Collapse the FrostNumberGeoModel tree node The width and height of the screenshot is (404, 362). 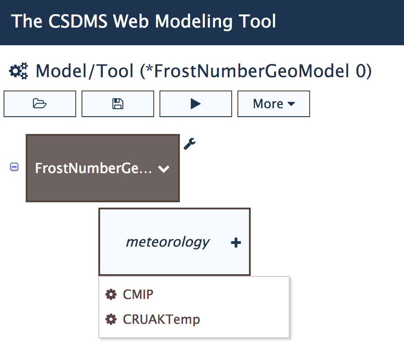pyautogui.click(x=14, y=167)
